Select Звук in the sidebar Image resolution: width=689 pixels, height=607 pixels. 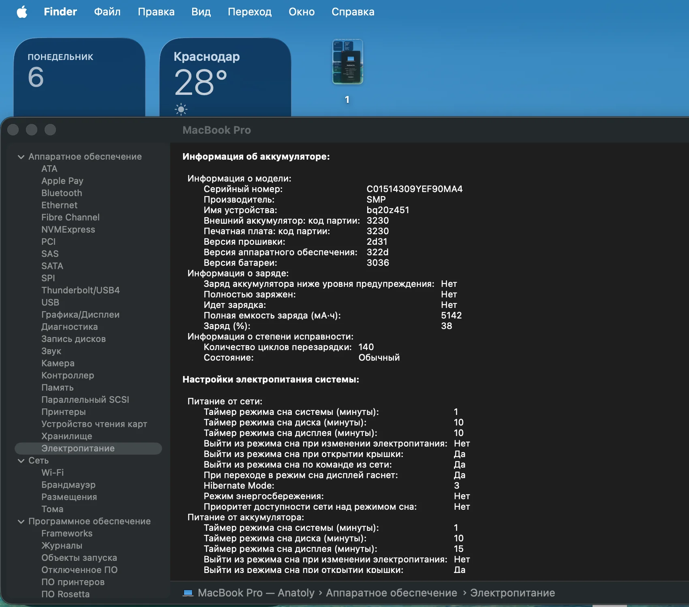(51, 351)
